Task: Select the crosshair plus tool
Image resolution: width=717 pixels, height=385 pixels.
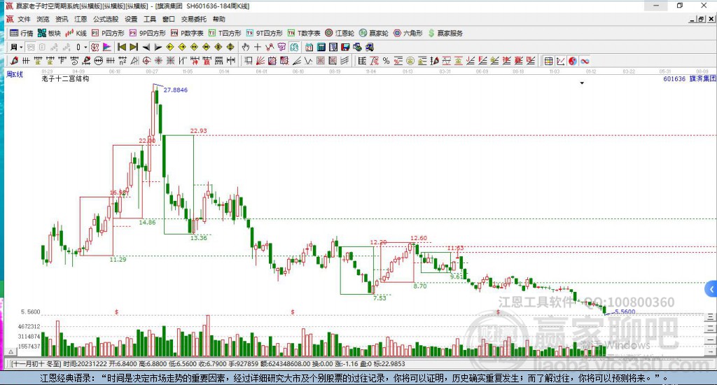Action: pyautogui.click(x=258, y=47)
